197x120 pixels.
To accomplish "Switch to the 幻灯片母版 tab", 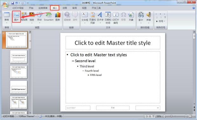I will 18,8.
